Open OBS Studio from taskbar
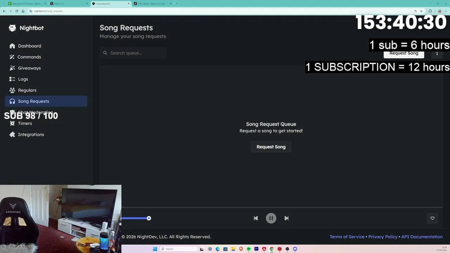Viewport: 450px width, 253px height. (x=287, y=249)
